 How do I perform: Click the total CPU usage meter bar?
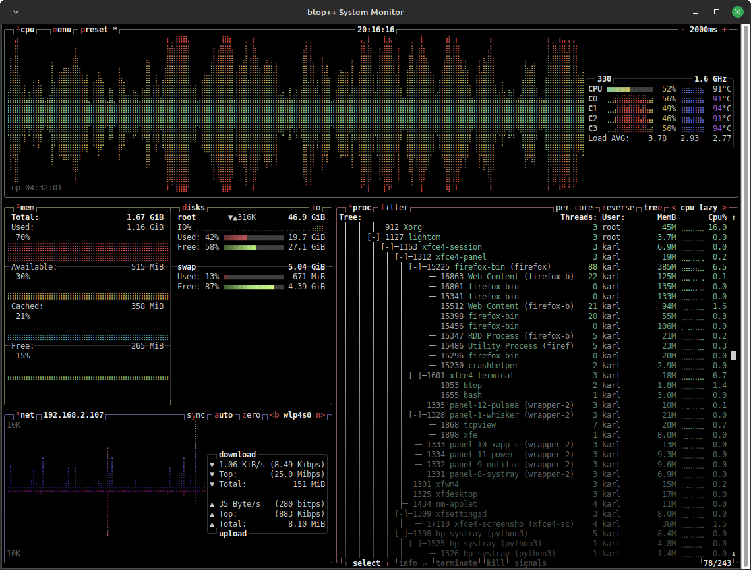[629, 89]
